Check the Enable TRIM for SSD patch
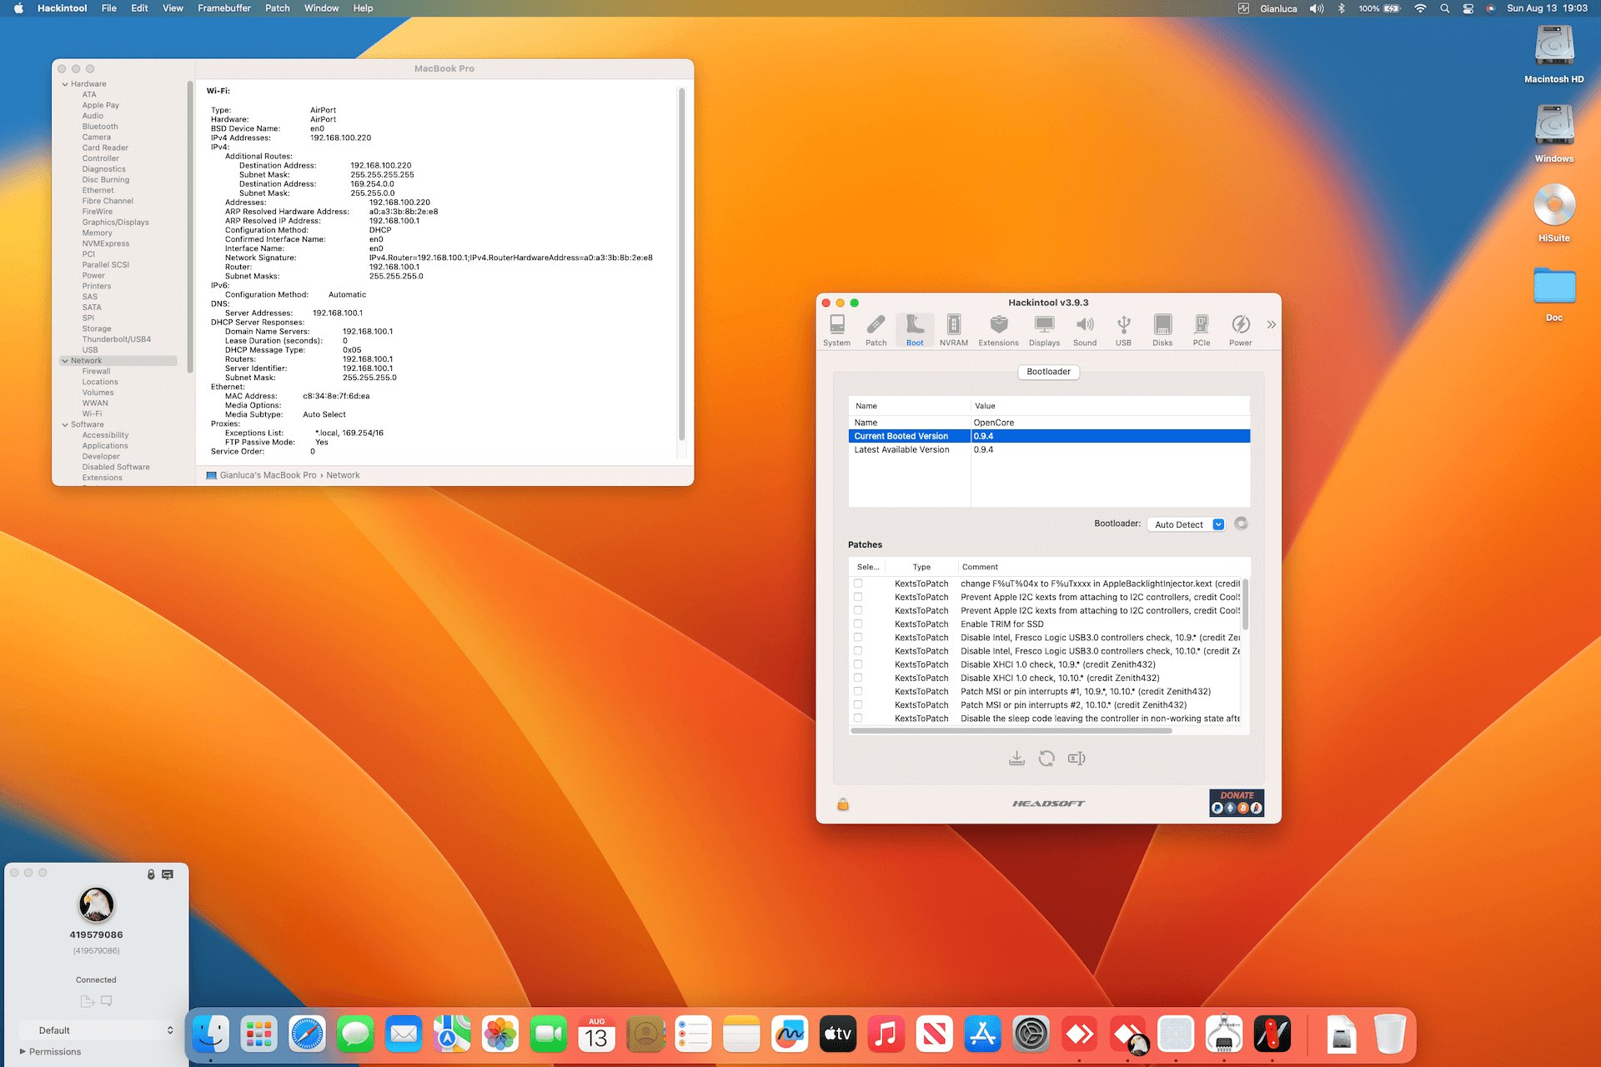1601x1067 pixels. (x=858, y=624)
